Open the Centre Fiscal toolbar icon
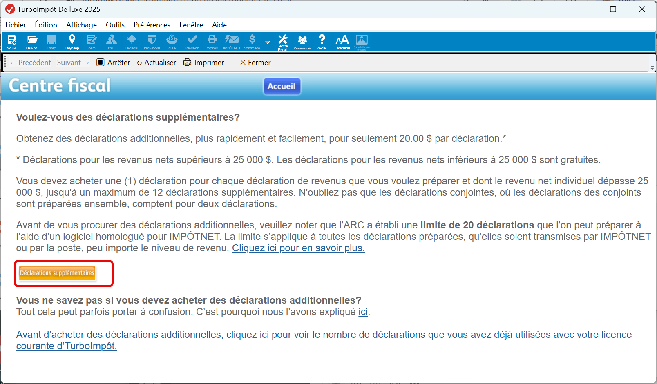Screen dimensions: 657x384 282,42
